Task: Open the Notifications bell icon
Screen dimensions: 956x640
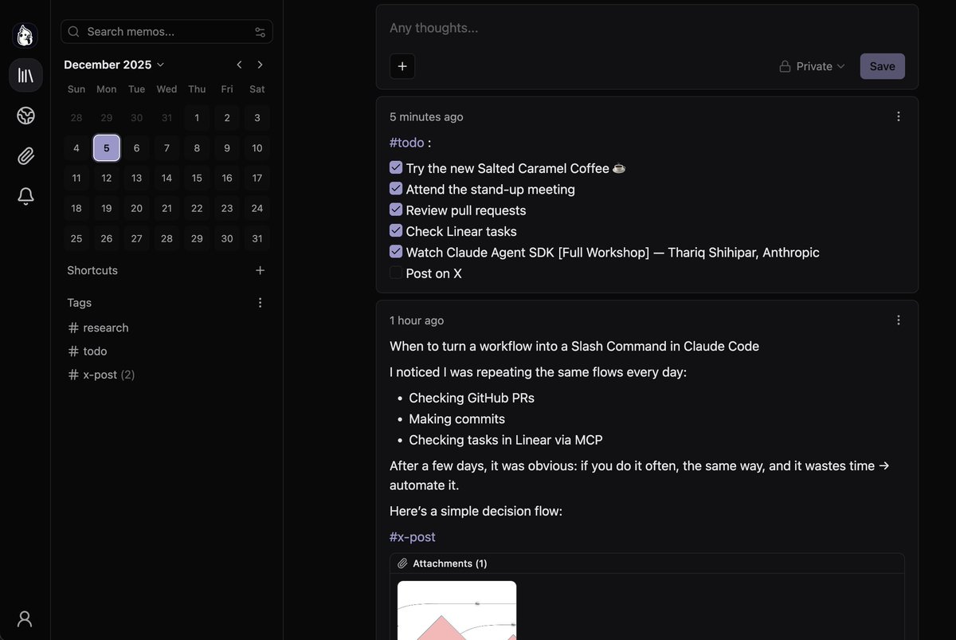Action: (x=25, y=194)
